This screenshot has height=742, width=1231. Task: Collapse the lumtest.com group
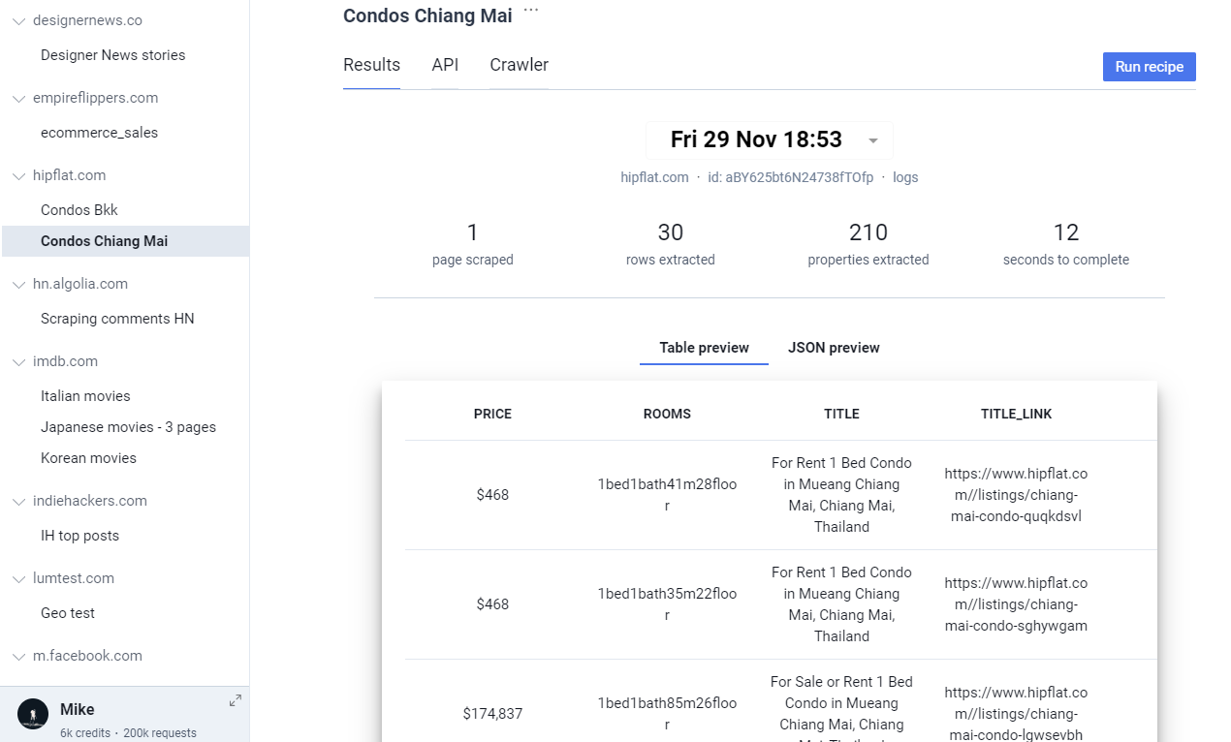tap(19, 578)
